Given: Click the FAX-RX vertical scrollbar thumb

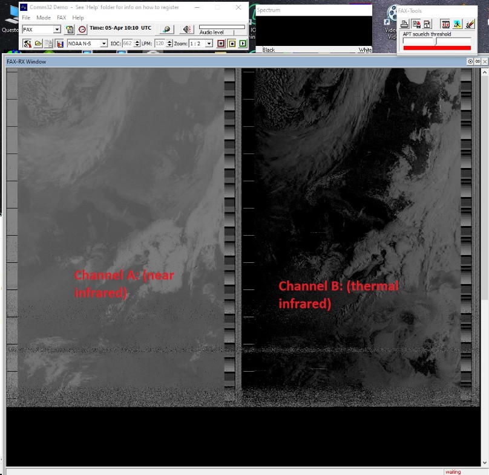Looking at the screenshot, I should [484, 189].
